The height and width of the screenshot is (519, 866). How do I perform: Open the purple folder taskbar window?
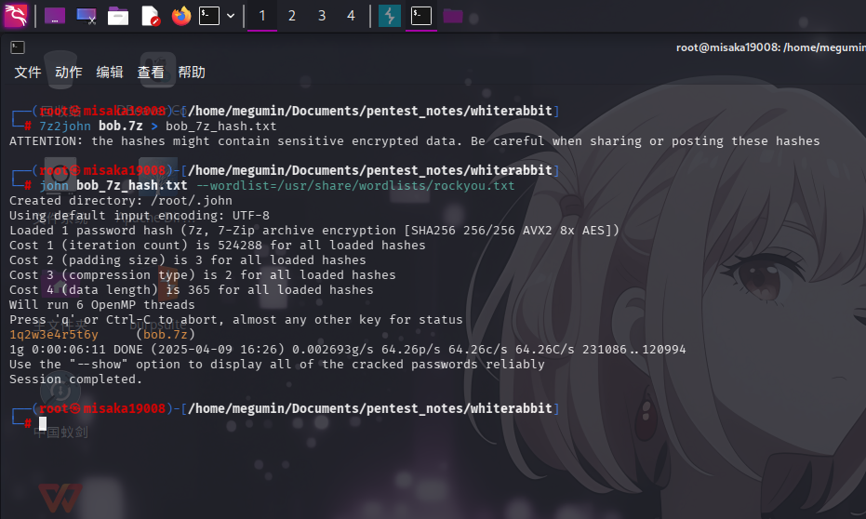[453, 16]
